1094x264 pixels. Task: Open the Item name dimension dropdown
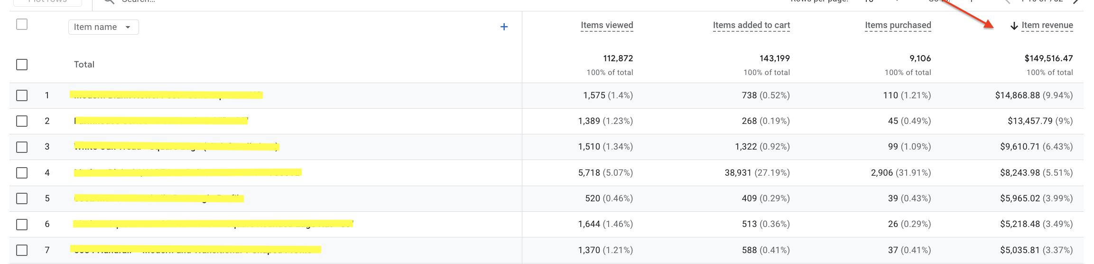[103, 27]
